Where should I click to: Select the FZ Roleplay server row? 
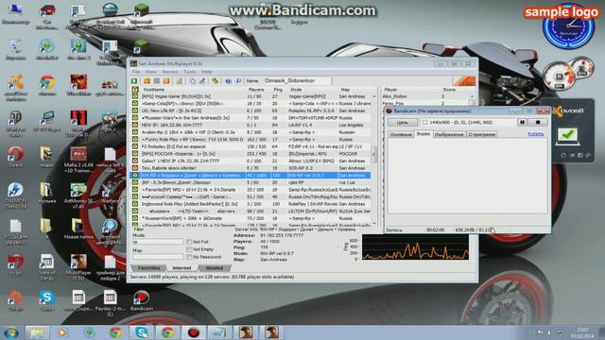pyautogui.click(x=251, y=146)
